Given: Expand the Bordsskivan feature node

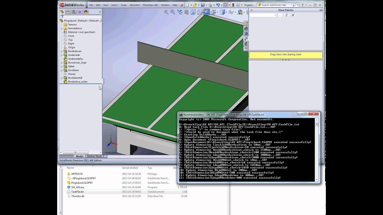Looking at the screenshot, I should 61,51.
